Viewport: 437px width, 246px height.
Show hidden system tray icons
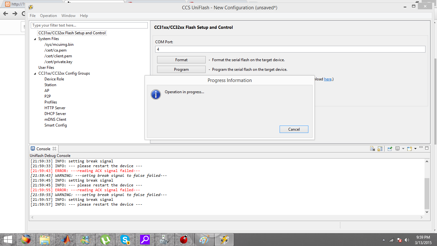[384, 240]
